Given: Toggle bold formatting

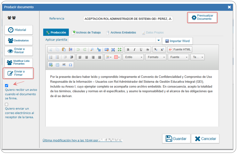Looking at the screenshot, I should [x=128, y=49].
